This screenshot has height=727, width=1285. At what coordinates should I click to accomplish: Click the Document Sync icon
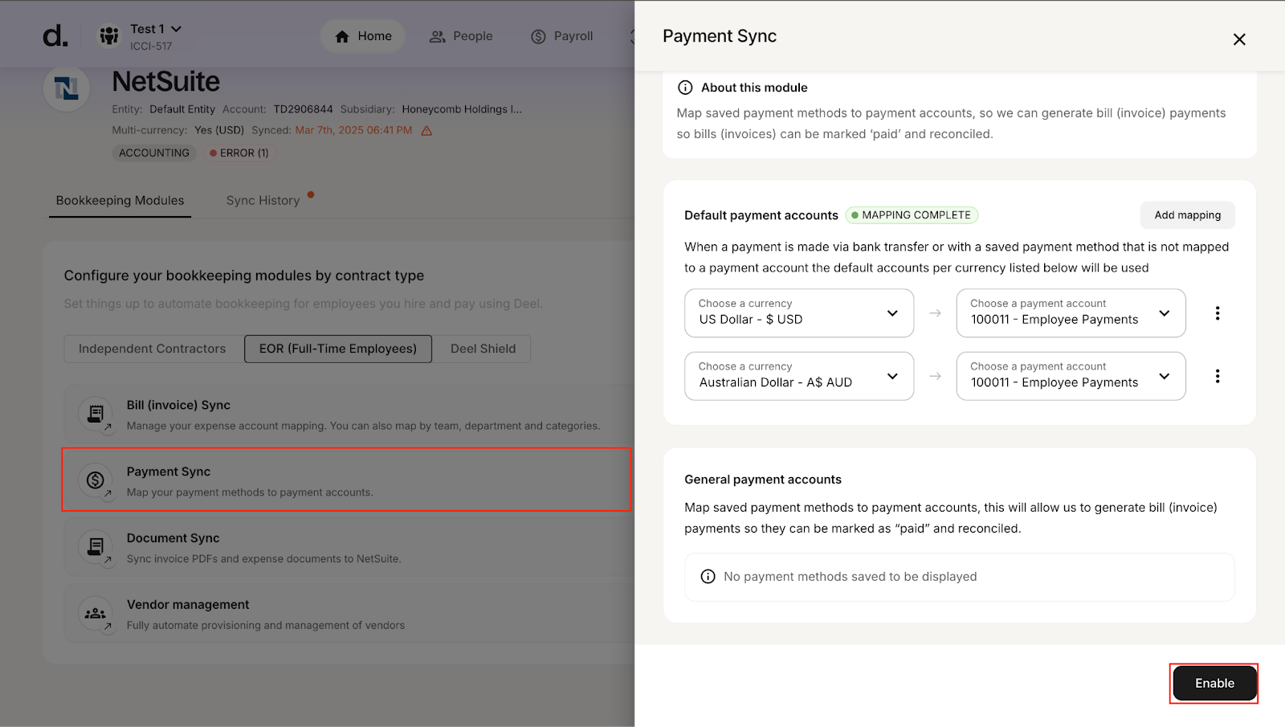coord(96,547)
